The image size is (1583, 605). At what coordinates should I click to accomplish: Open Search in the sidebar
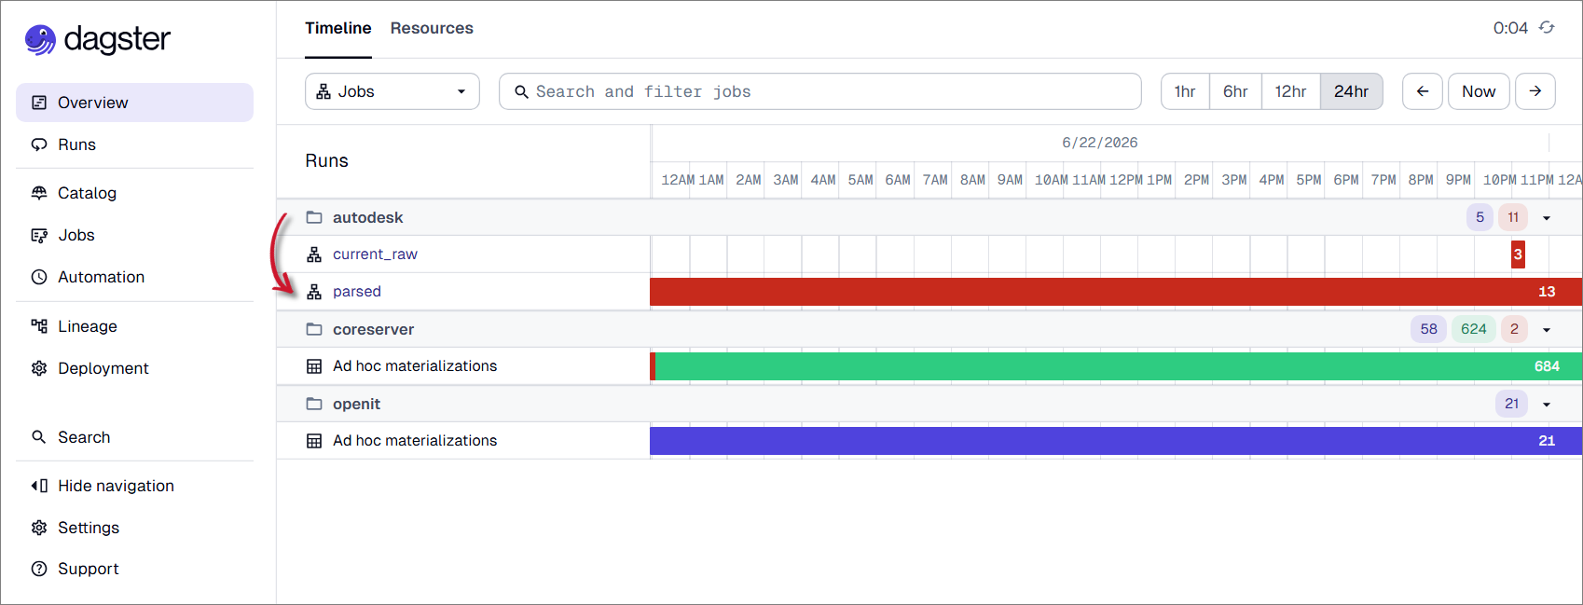point(84,437)
